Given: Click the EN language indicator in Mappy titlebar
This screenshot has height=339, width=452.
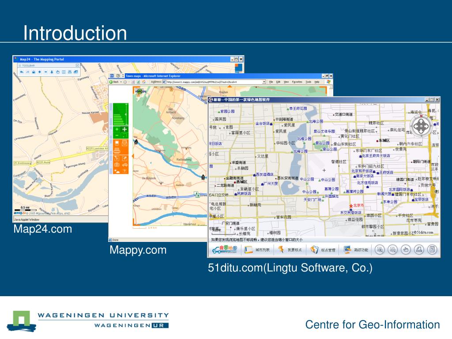Looking at the screenshot, I should (x=112, y=76).
